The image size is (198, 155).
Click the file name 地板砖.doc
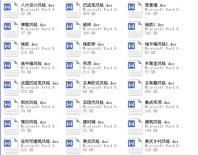[x=93, y=44]
